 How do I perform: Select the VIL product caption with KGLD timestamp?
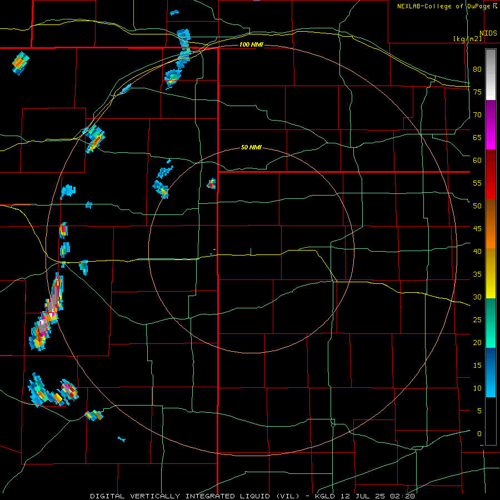pyautogui.click(x=252, y=496)
